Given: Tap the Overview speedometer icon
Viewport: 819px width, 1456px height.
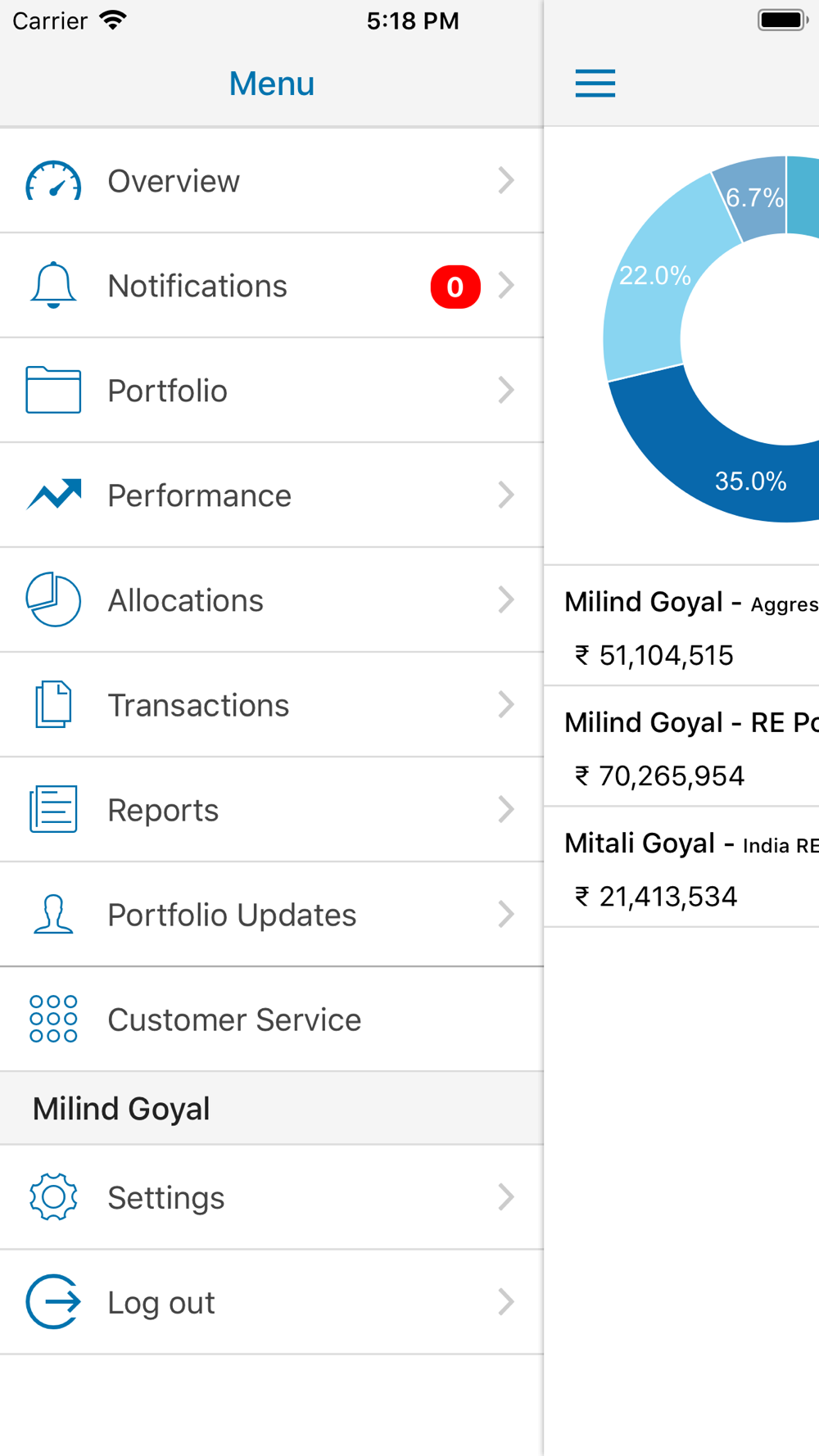Looking at the screenshot, I should pos(53,181).
